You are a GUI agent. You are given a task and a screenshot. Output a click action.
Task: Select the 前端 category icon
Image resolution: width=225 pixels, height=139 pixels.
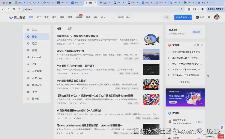(28, 50)
